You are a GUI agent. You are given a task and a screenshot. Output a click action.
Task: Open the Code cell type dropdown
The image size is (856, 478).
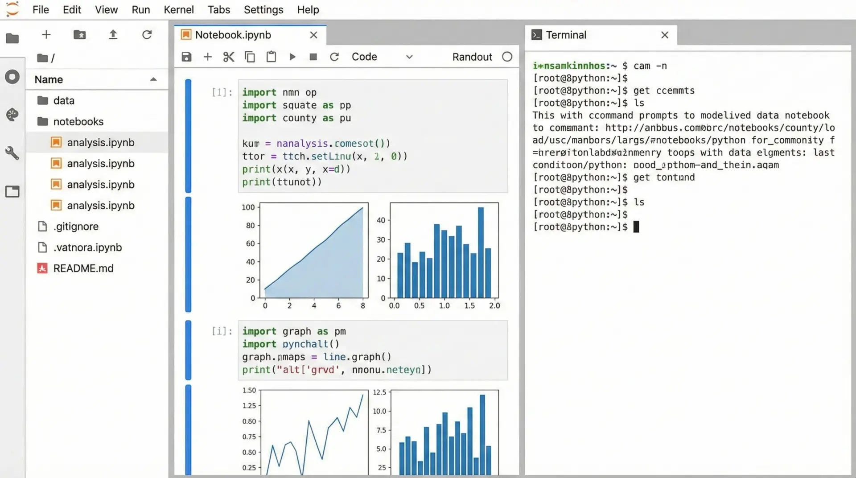pos(382,57)
